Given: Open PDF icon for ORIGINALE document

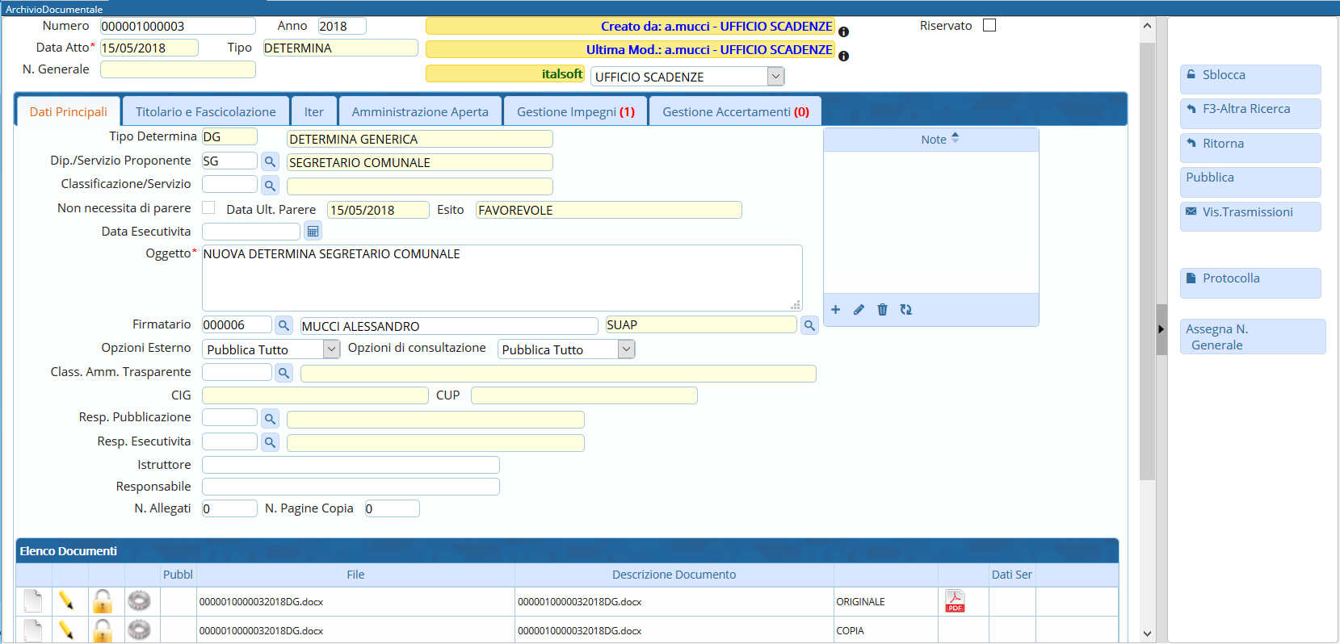Looking at the screenshot, I should [955, 601].
